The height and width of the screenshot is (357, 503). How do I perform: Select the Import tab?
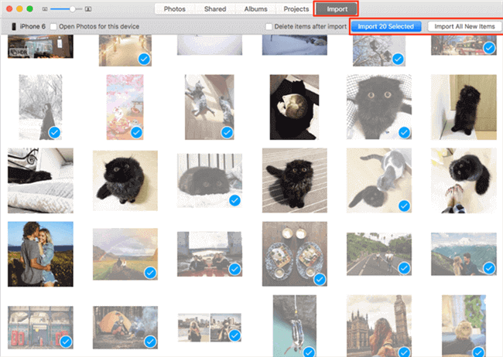coord(337,9)
